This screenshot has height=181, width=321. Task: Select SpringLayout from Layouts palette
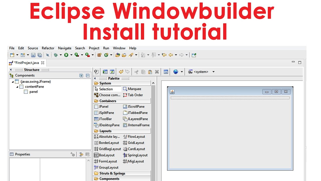point(135,155)
